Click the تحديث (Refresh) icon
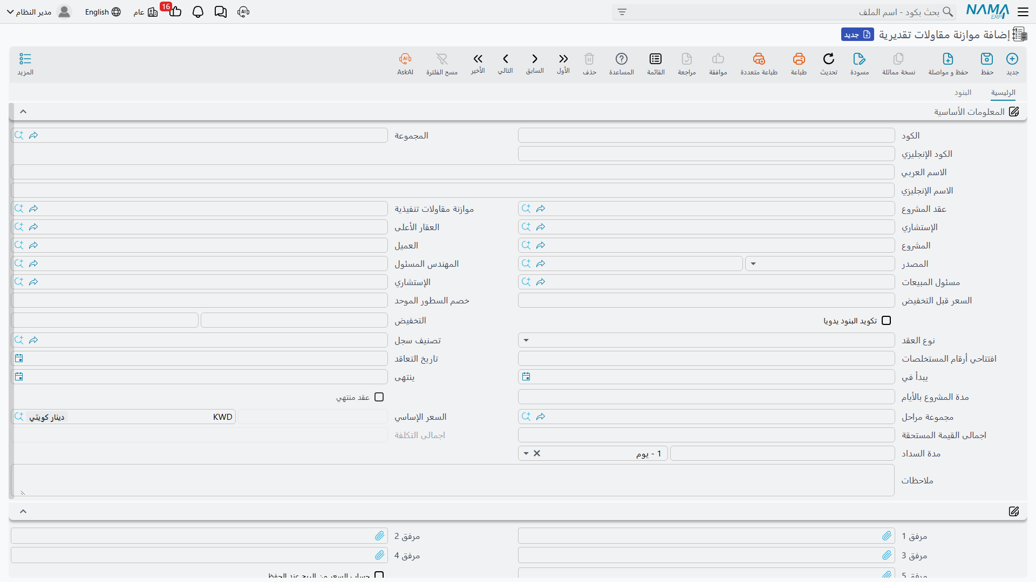The height and width of the screenshot is (582, 1036). (x=829, y=59)
